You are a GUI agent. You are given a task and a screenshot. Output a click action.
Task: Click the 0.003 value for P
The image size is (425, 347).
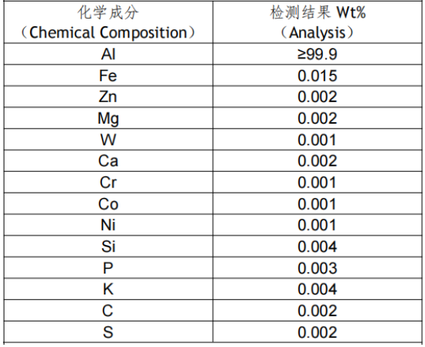317,268
